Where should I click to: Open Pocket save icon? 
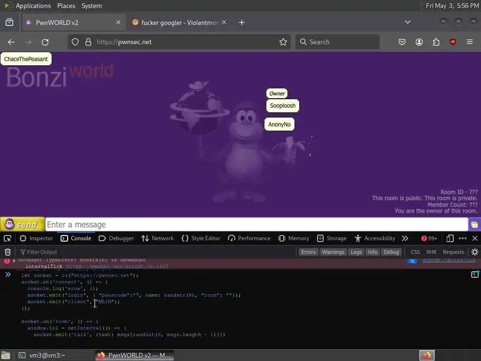(402, 42)
